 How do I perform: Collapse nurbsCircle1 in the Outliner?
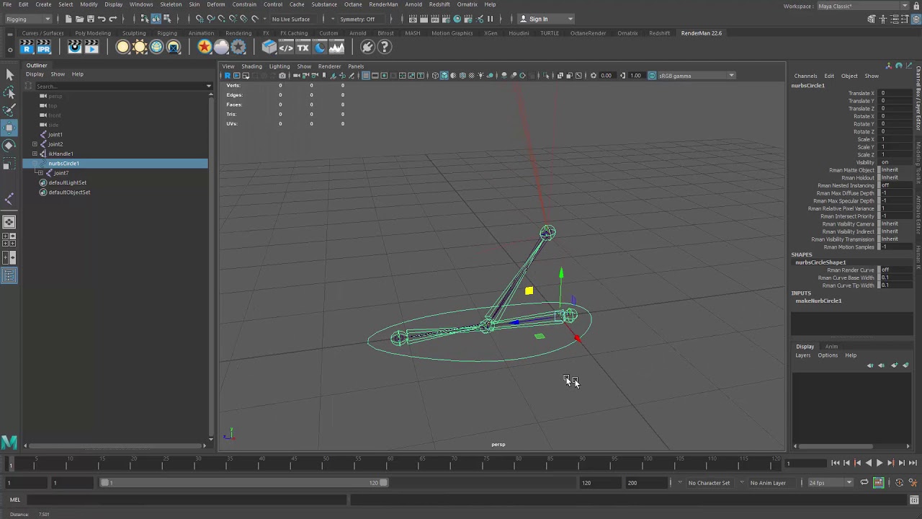(x=35, y=164)
